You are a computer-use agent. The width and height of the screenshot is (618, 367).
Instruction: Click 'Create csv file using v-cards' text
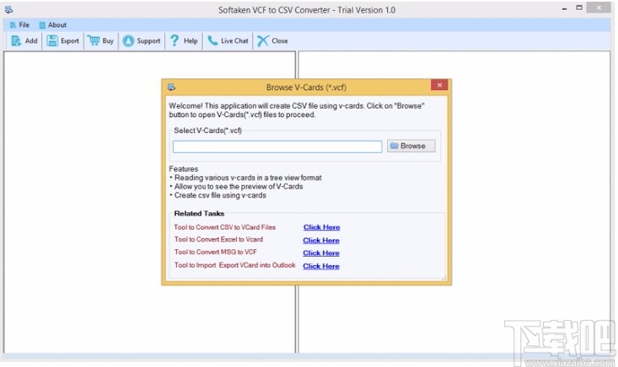pos(220,195)
